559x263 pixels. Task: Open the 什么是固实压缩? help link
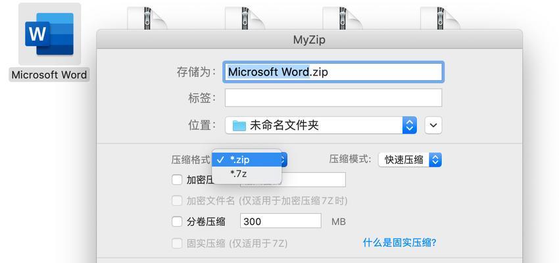coord(400,243)
